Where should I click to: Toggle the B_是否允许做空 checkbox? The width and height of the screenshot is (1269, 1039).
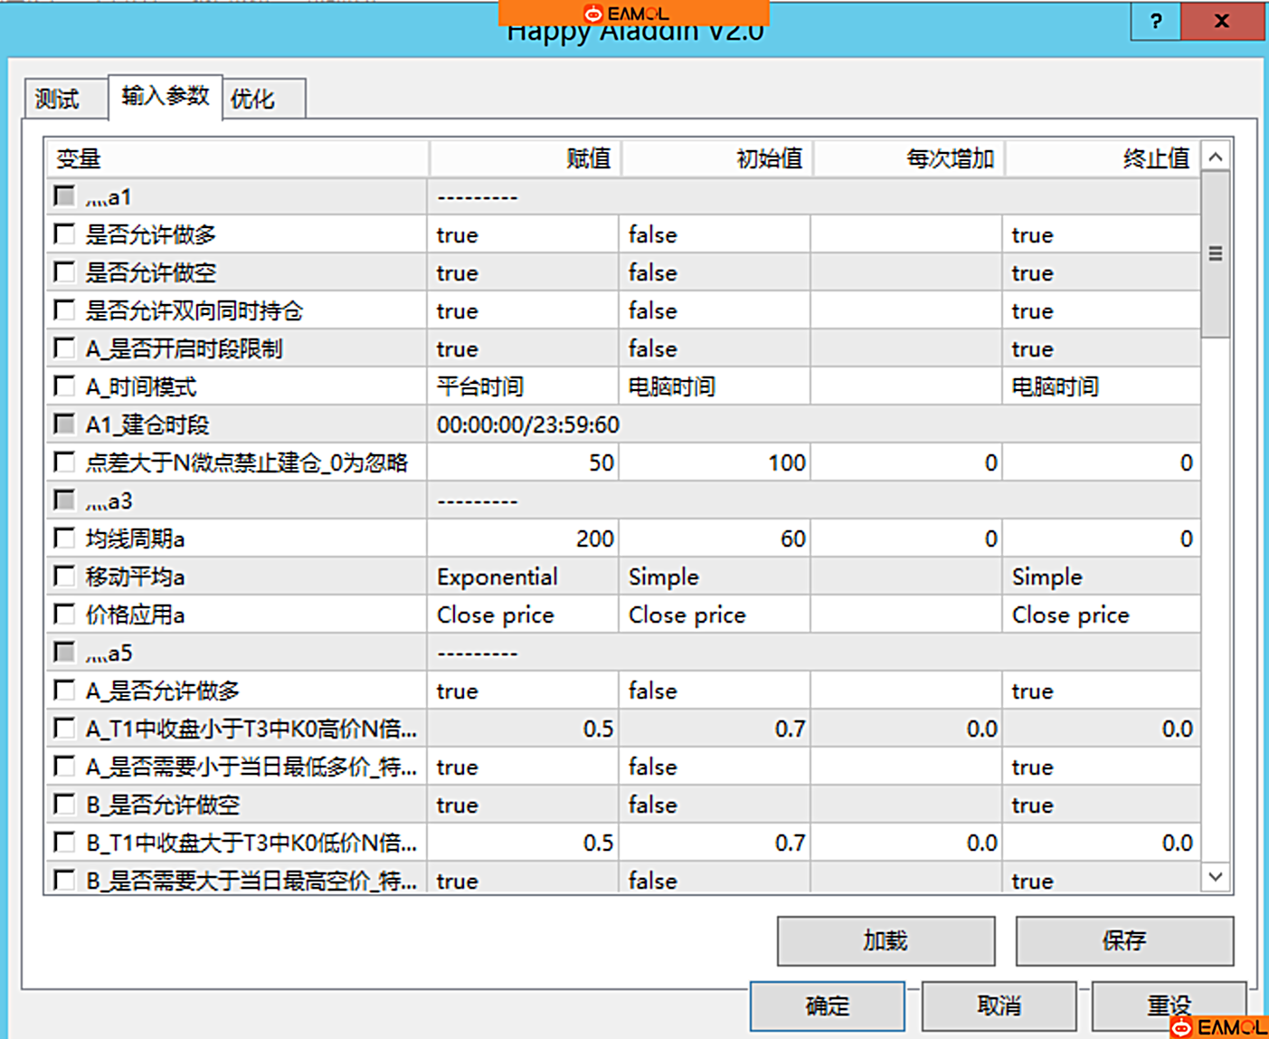[x=64, y=805]
